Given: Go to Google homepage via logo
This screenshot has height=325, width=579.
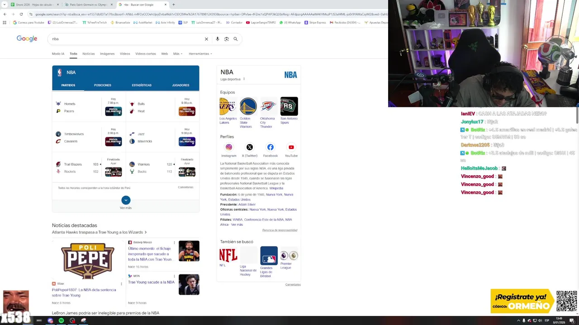Looking at the screenshot, I should (27, 38).
